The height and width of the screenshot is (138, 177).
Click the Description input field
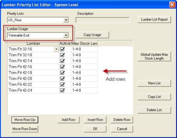(102, 20)
